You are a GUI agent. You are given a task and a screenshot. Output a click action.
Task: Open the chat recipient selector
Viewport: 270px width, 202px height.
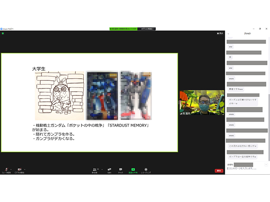[x=243, y=165]
